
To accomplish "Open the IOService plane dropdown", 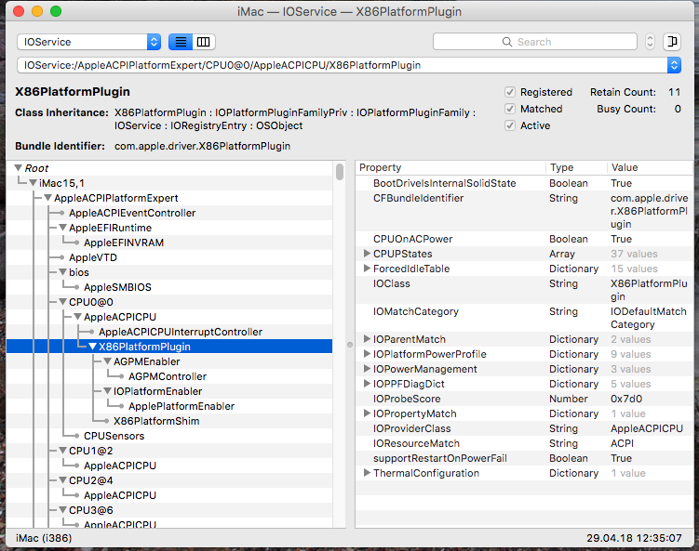I will pos(154,42).
